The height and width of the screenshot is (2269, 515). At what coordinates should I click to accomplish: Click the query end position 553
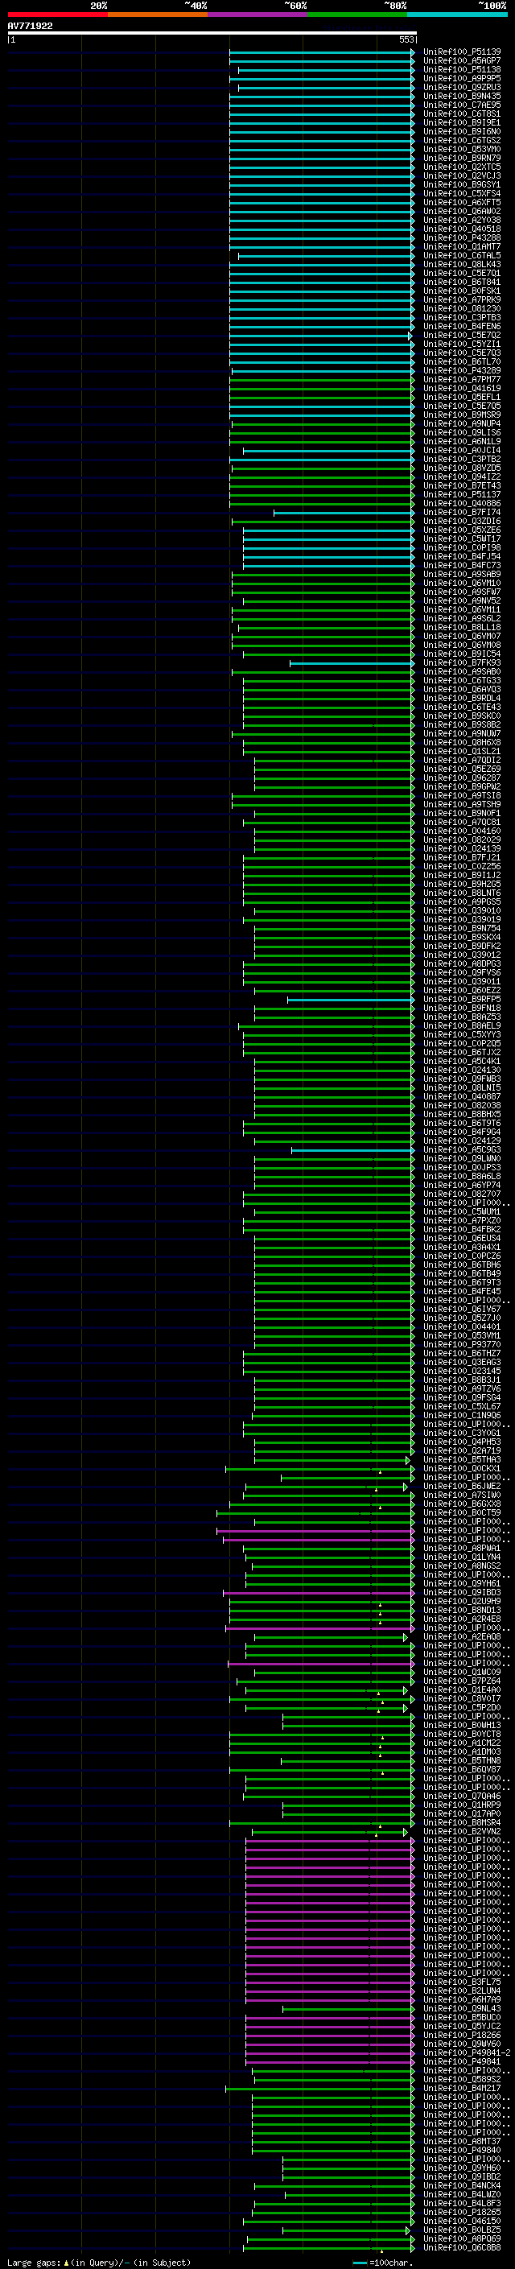click(406, 39)
